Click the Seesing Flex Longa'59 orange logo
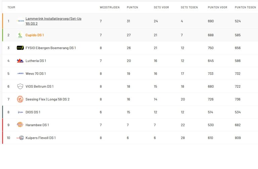The width and height of the screenshot is (258, 169). pyautogui.click(x=20, y=99)
